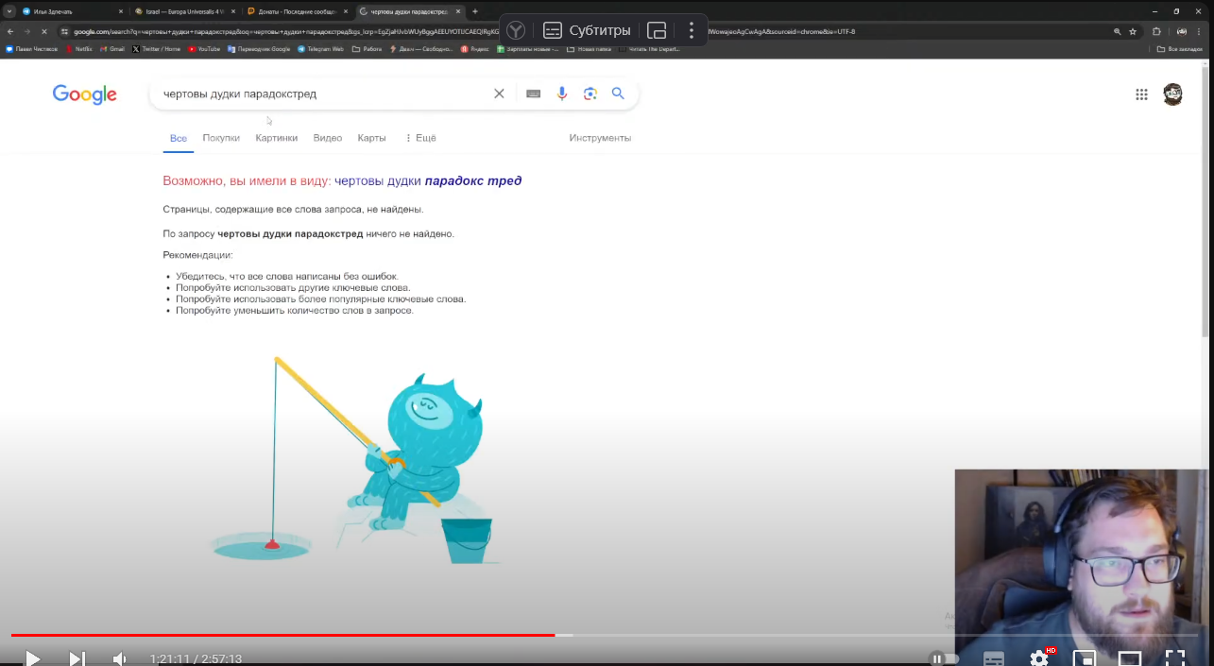The width and height of the screenshot is (1214, 666).
Task: Switch to the Карты tab
Action: click(371, 138)
